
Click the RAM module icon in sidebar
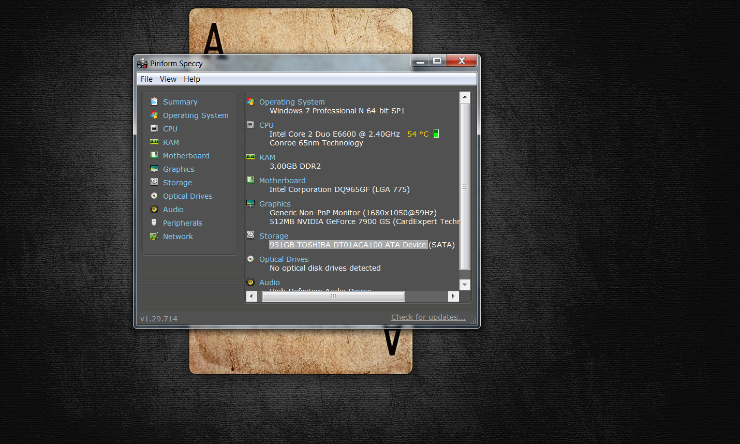[154, 142]
